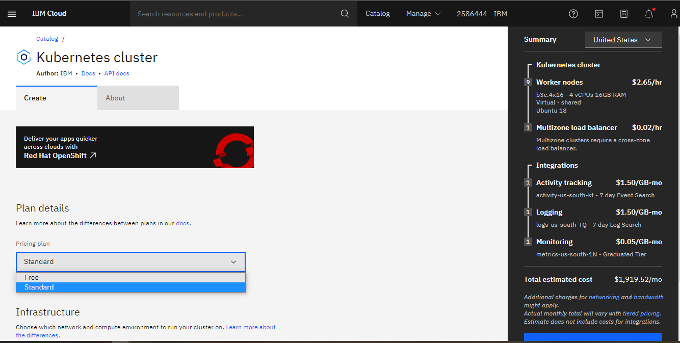The width and height of the screenshot is (680, 343).
Task: Launch the IBM Cloud Shell icon
Action: pyautogui.click(x=599, y=14)
